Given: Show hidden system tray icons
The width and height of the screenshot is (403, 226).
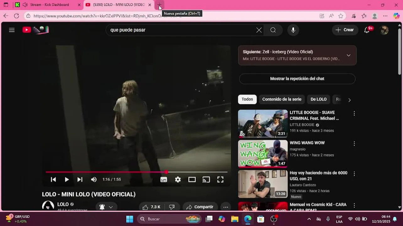Looking at the screenshot, I should pyautogui.click(x=309, y=219).
